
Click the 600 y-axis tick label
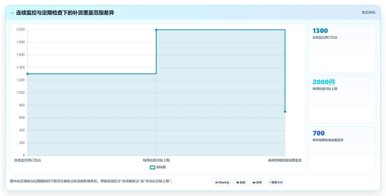point(22,118)
